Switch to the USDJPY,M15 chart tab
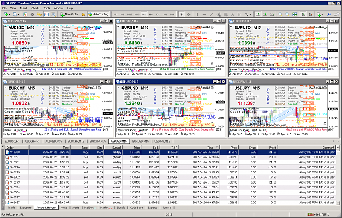This screenshot has height=218, width=342. click(x=162, y=142)
